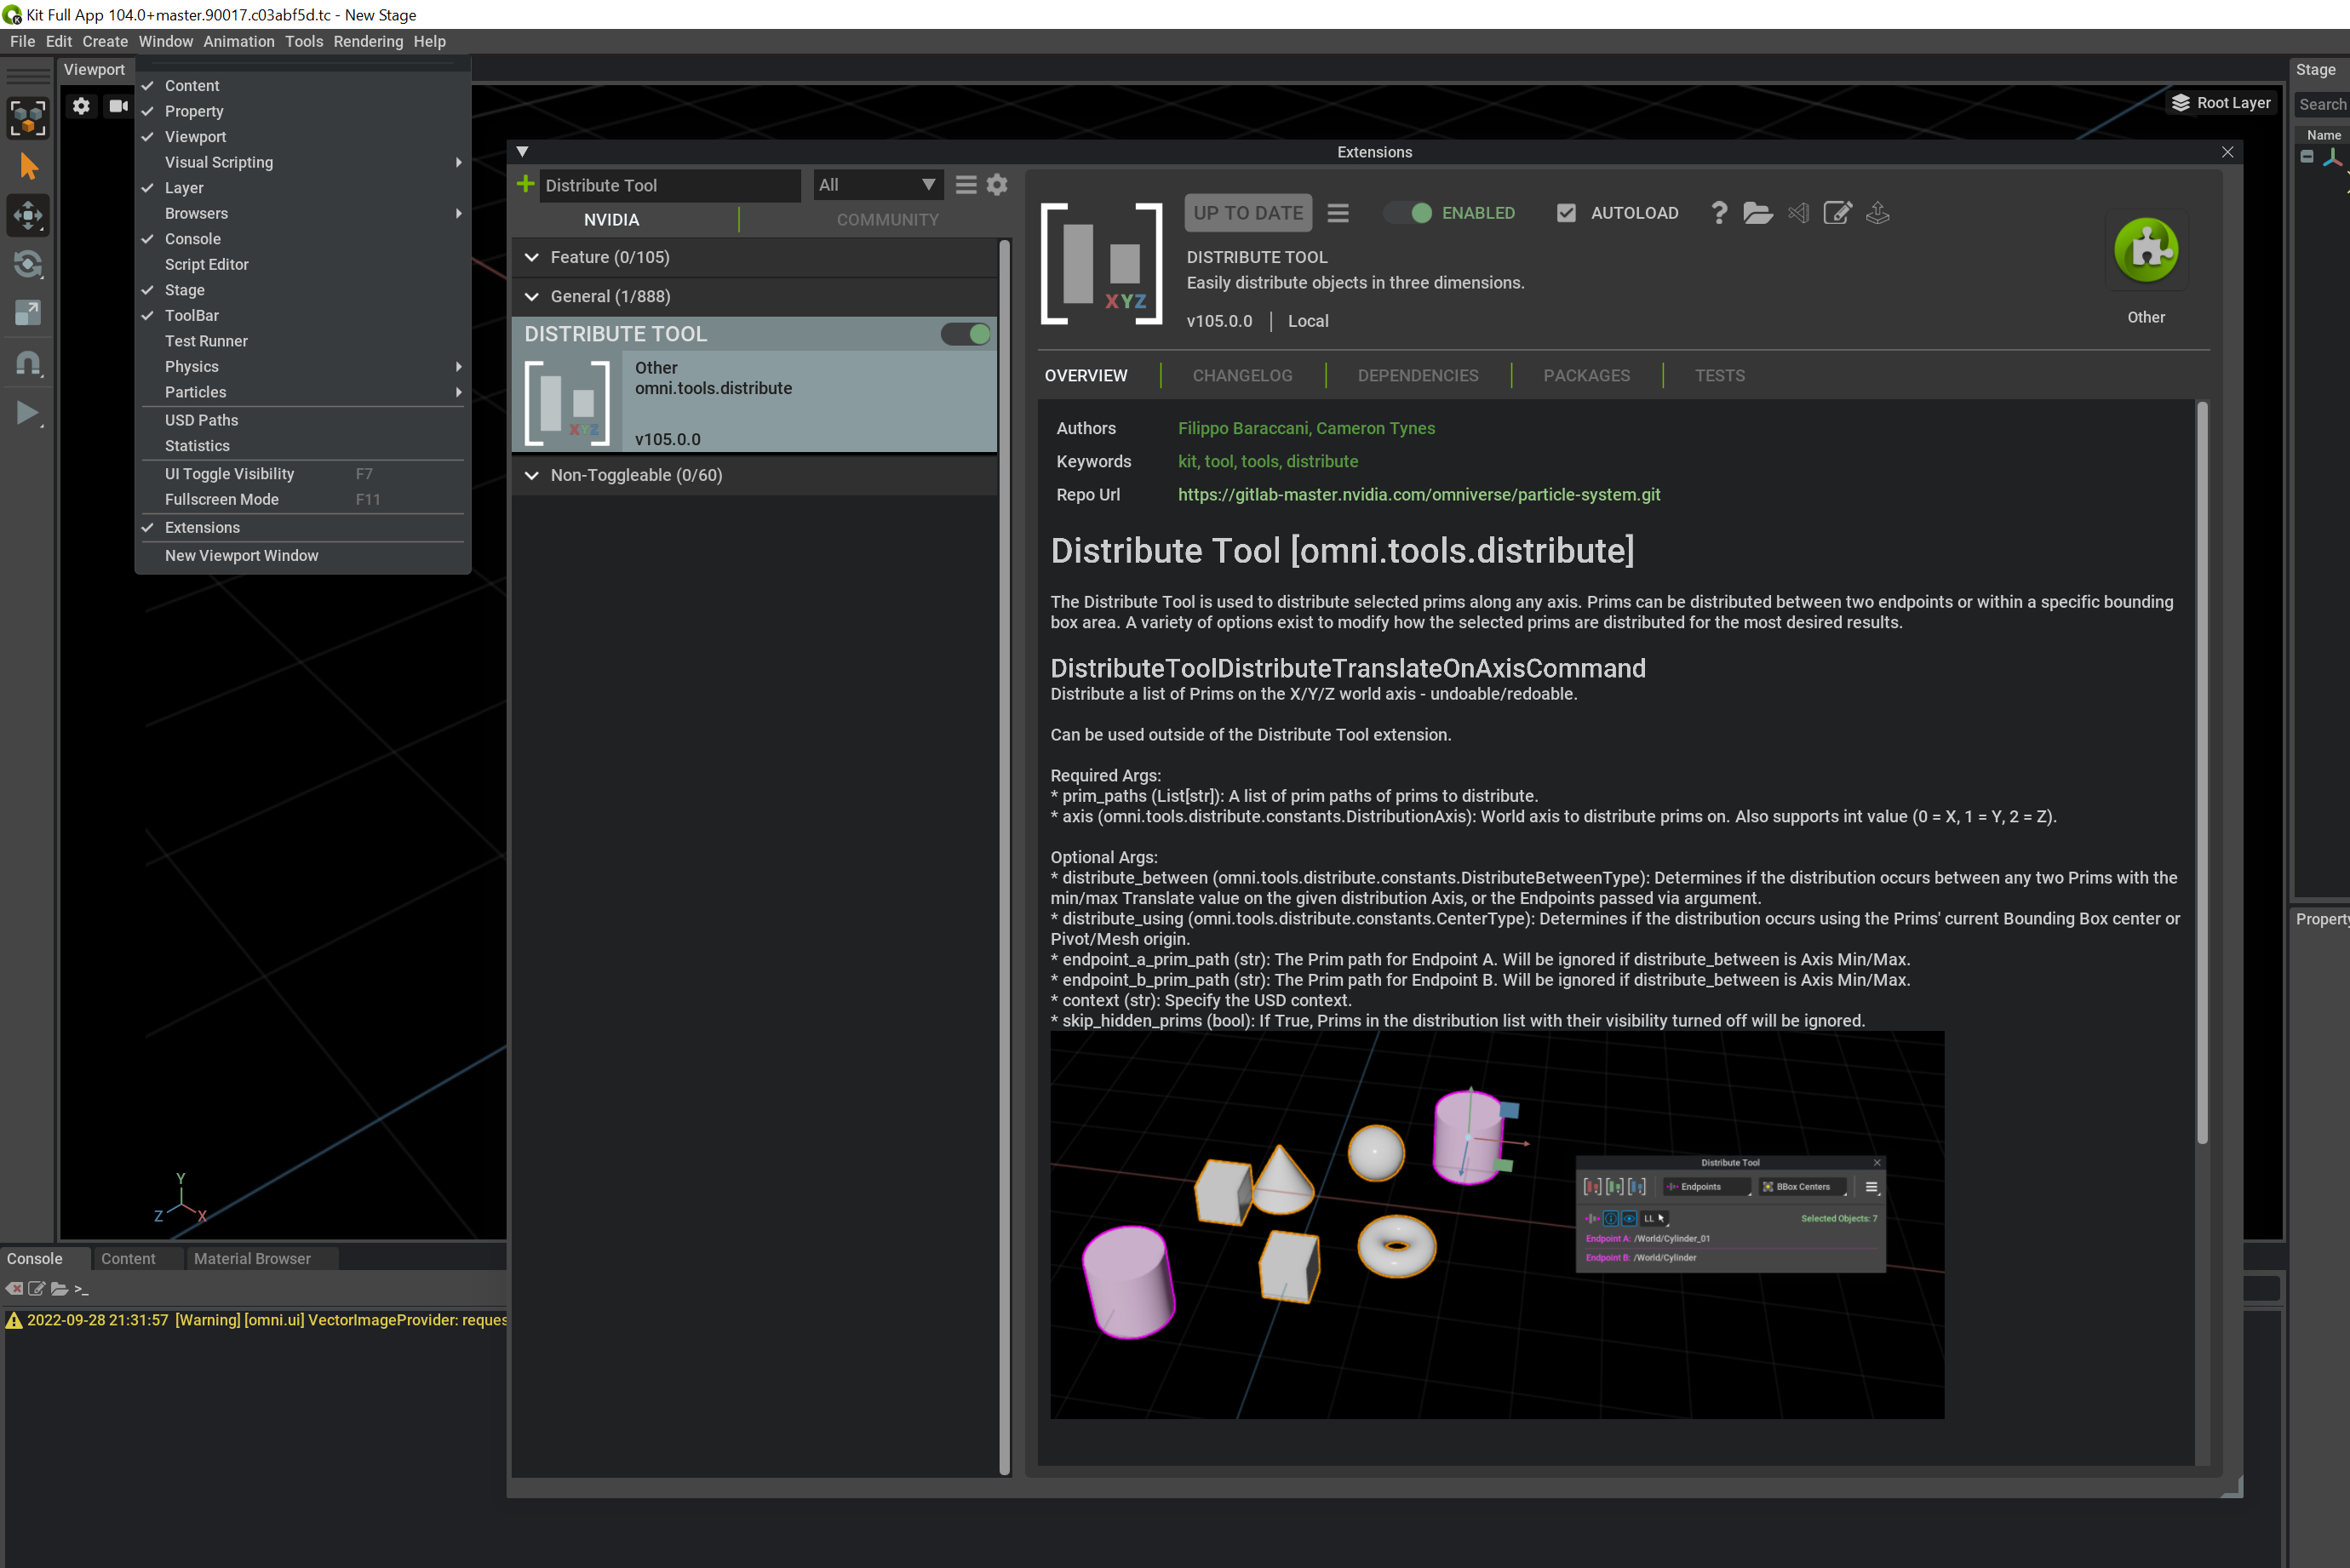Toggle the ENABLED switch in extension details
The width and height of the screenshot is (2350, 1568).
point(1408,213)
